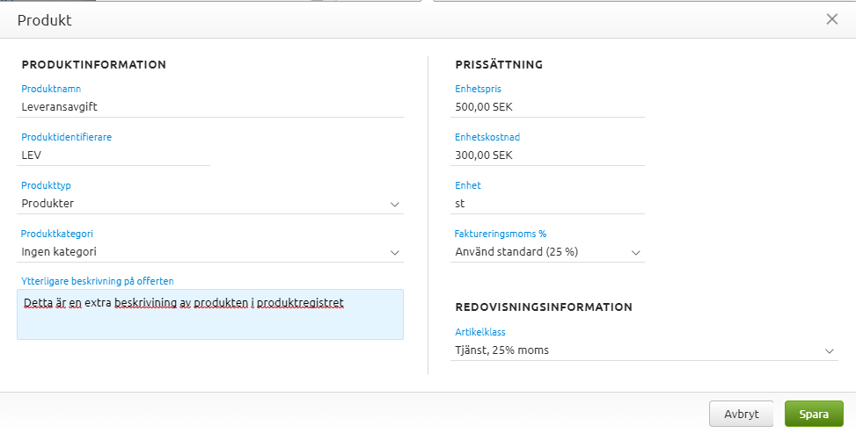856x433 pixels.
Task: Click the PRODUKTINFORMATION section heading
Action: 94,64
